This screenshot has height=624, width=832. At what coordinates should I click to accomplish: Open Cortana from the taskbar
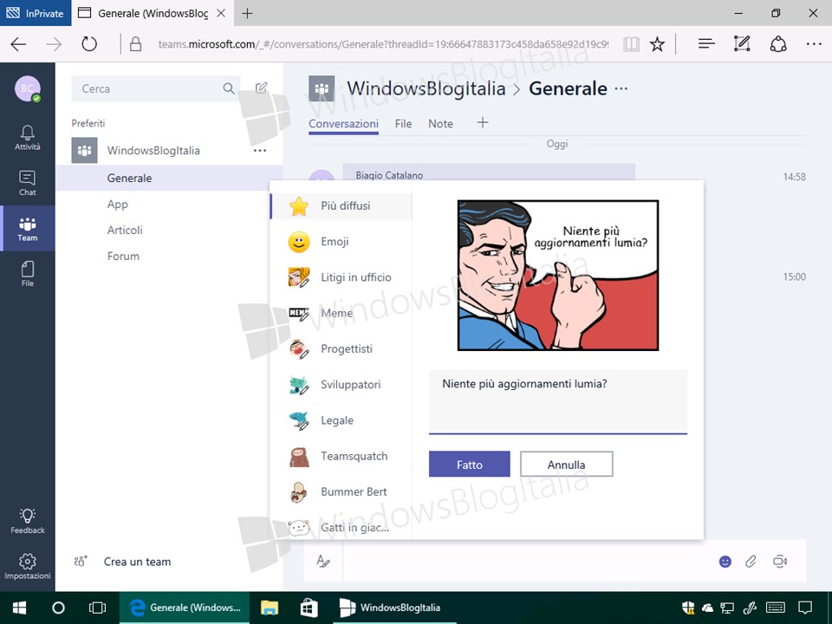pos(58,608)
